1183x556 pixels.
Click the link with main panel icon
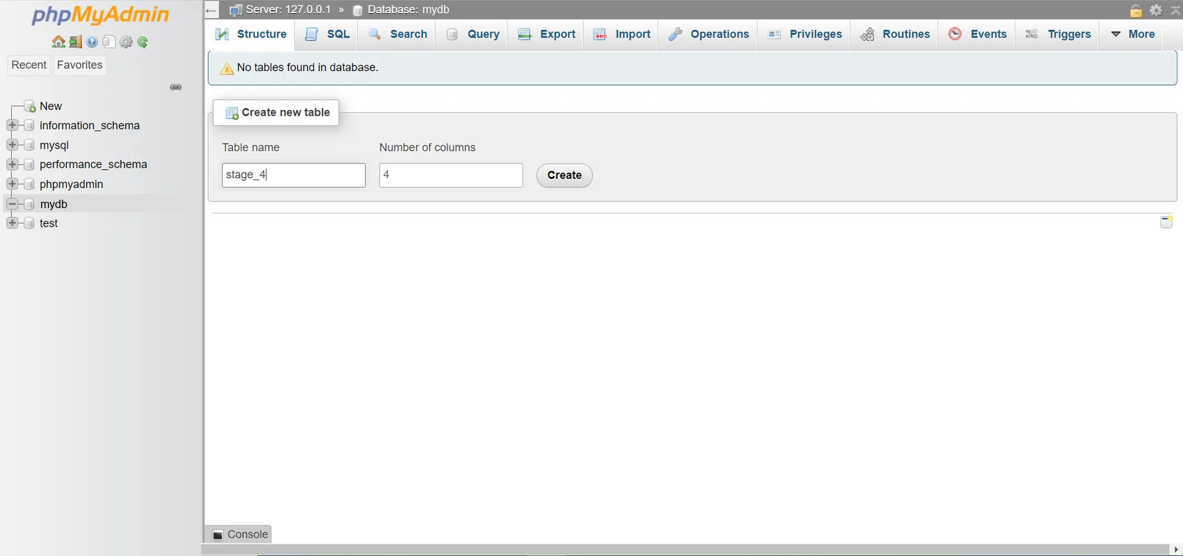176,87
